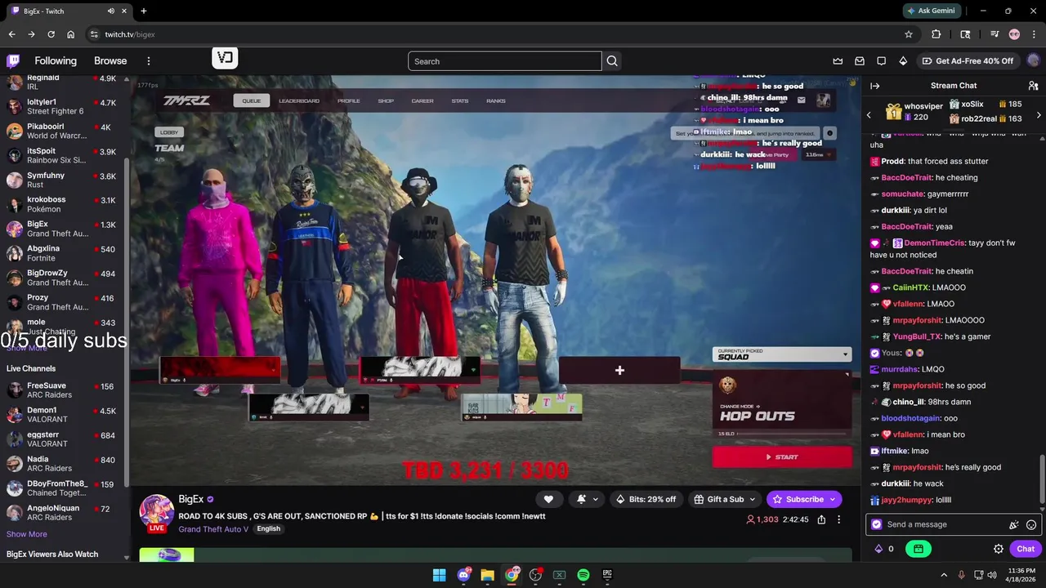Open Symfuhny channel in sidebar
1046x588 pixels.
pos(64,180)
